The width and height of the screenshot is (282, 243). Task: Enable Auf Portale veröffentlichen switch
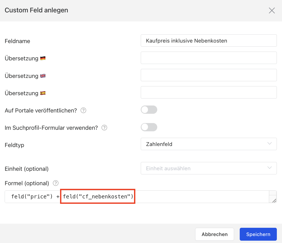click(x=149, y=110)
